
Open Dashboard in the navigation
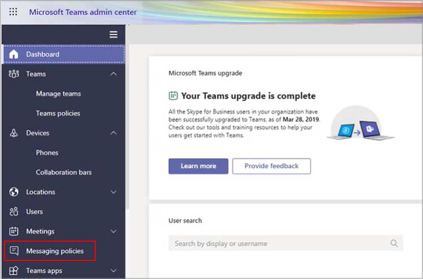coord(64,54)
